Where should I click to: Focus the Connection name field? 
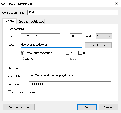73,12
